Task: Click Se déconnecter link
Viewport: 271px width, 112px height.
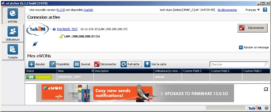Action: 227,10
